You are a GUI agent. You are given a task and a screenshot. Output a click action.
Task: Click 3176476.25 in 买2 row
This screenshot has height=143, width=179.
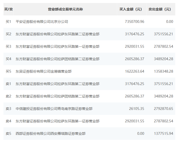(134, 34)
